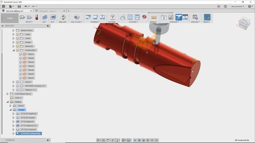Click the Add-Ins scripts icon
Viewport: 255px width, 143px height.
[x=195, y=17]
